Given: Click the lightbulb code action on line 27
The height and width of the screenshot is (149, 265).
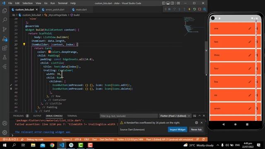Looking at the screenshot, I should 24,44.
